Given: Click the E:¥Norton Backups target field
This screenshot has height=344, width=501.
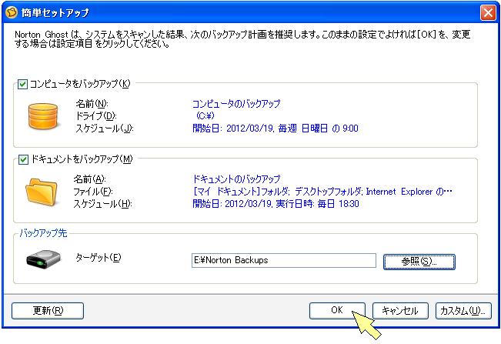Looking at the screenshot, I should (284, 260).
